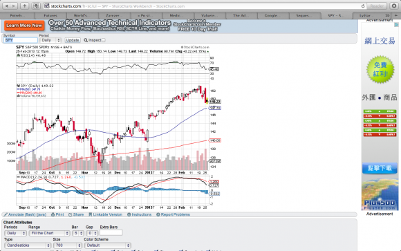Open the Linkable Version link
This screenshot has height=251, width=401.
[105, 214]
